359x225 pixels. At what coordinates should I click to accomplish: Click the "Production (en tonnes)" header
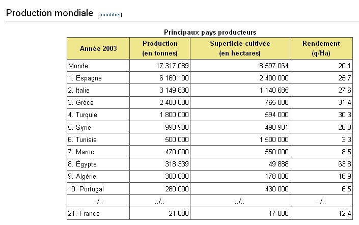160,48
